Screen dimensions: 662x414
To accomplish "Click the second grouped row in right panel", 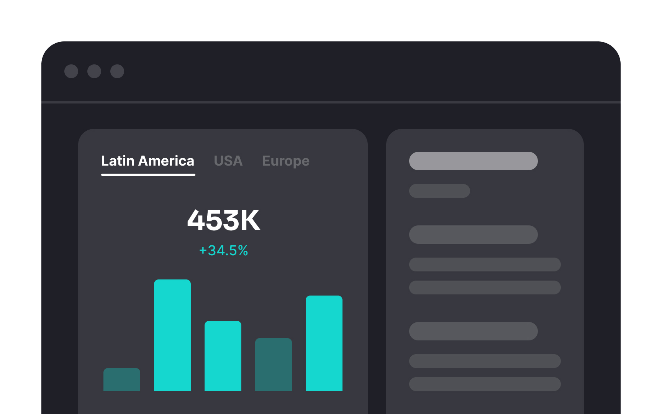I will click(485, 264).
